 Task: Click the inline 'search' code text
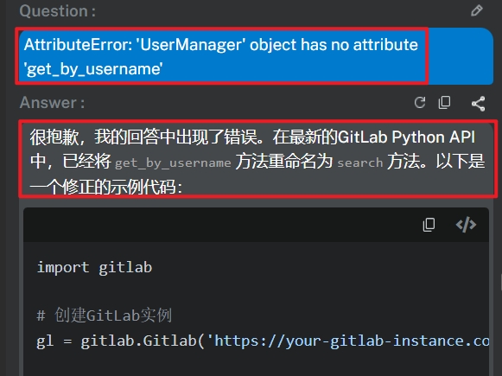click(x=359, y=163)
